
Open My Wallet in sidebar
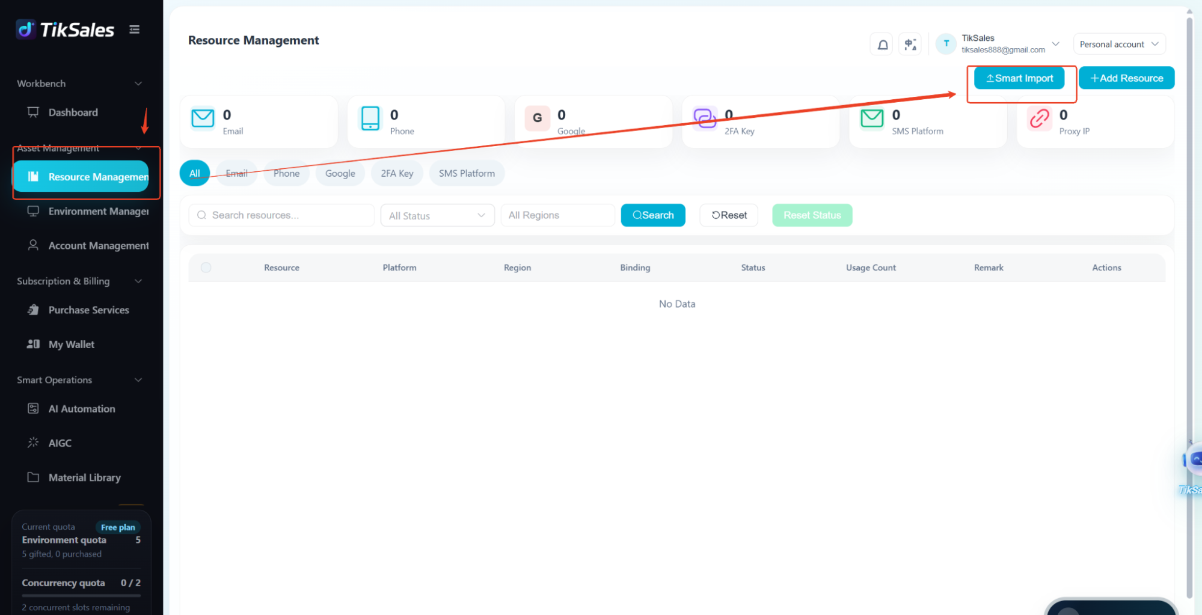coord(72,344)
